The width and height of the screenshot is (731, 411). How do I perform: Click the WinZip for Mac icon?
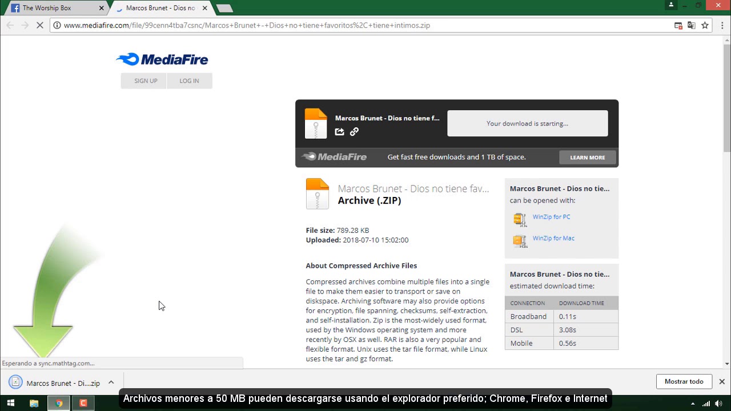[x=520, y=241]
